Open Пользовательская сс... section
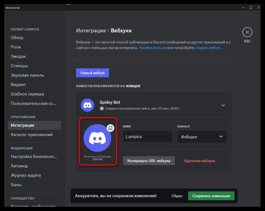The width and height of the screenshot is (265, 211). tap(34, 103)
